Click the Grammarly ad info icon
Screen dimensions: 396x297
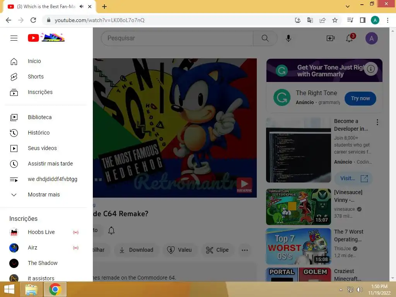[x=371, y=69]
